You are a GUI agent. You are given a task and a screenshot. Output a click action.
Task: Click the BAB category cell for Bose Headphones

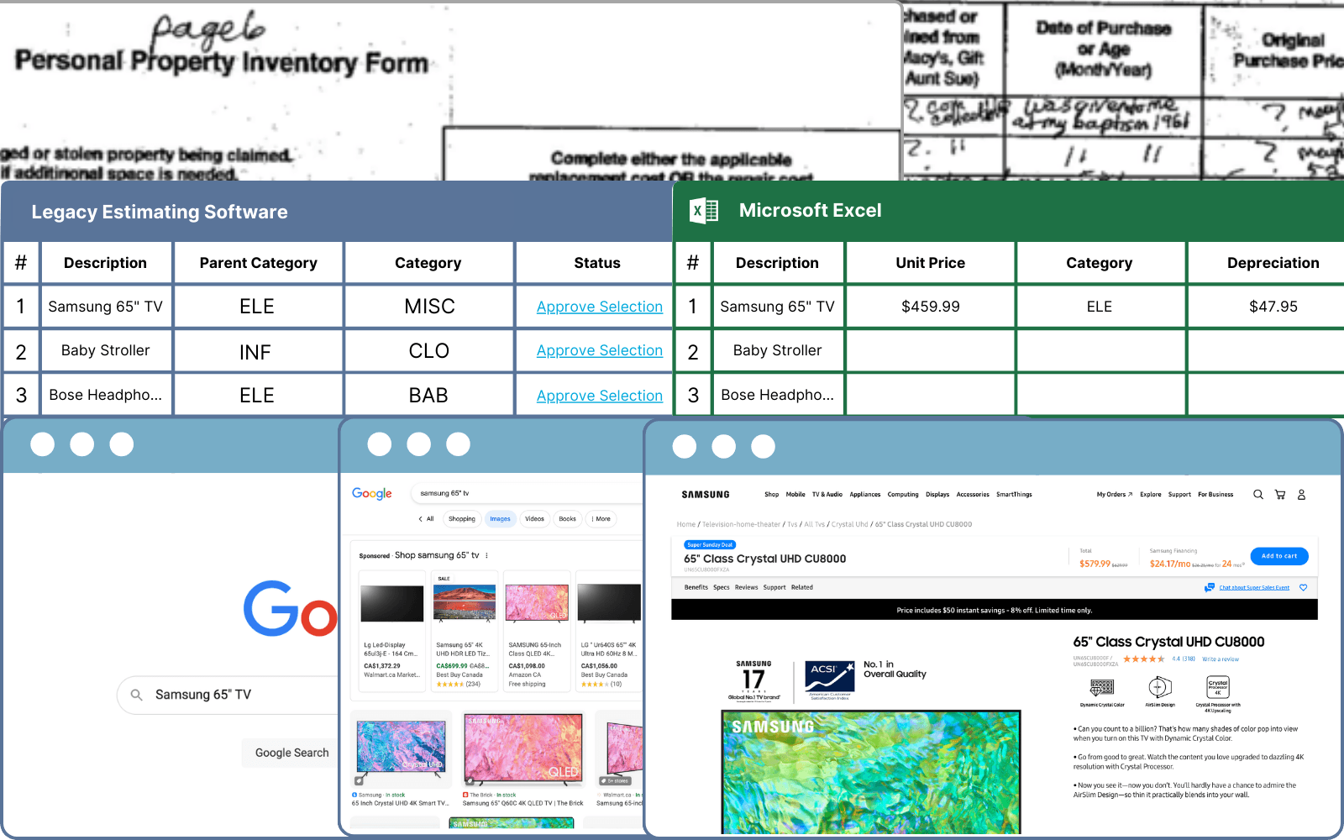coord(429,395)
